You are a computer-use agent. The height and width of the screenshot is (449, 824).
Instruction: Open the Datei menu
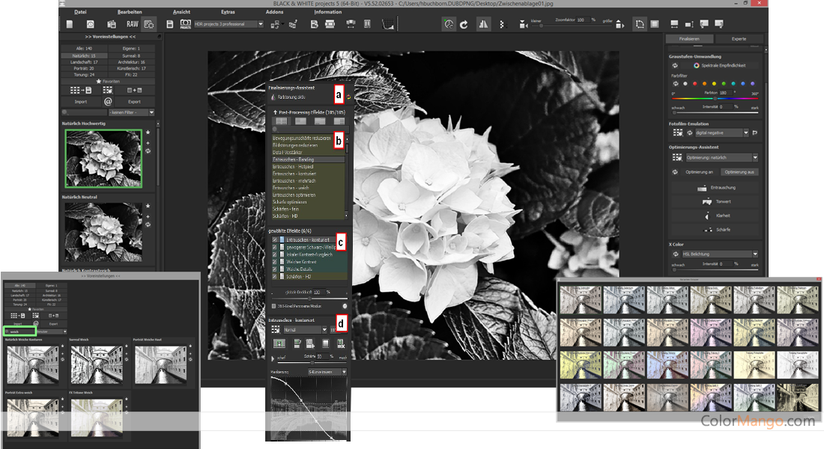[80, 11]
